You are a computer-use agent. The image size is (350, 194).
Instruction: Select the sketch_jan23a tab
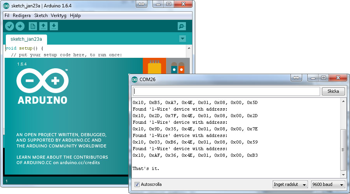tap(26, 39)
